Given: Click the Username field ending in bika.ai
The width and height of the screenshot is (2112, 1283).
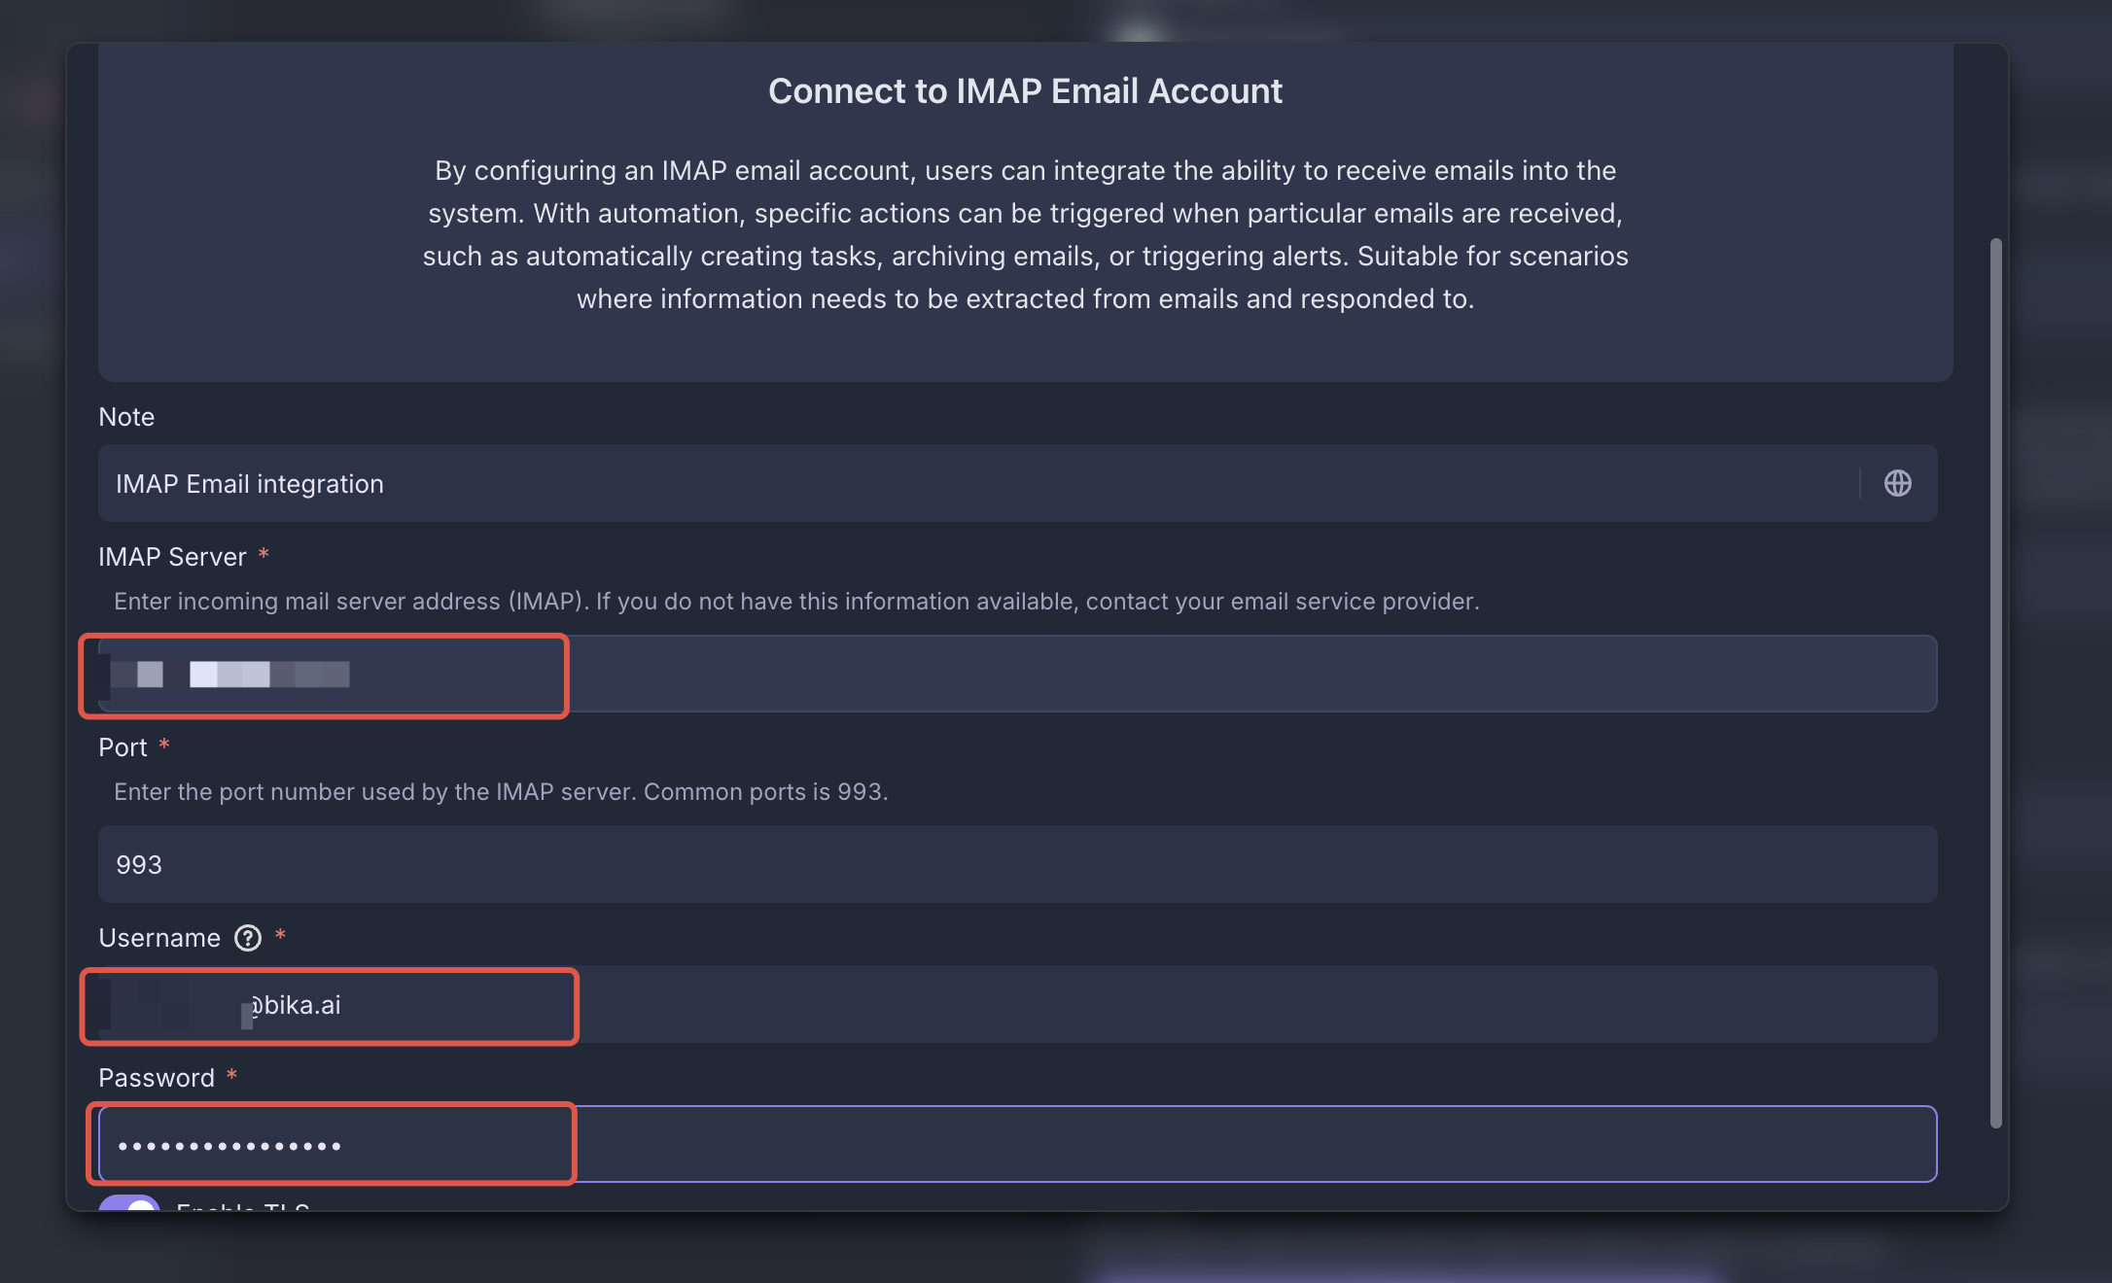Looking at the screenshot, I should (1018, 1004).
